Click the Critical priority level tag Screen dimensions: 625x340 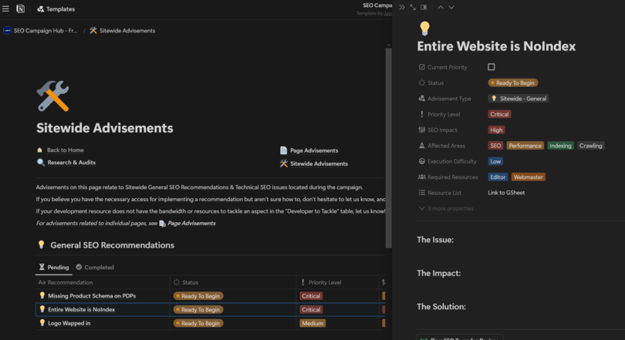pyautogui.click(x=499, y=114)
